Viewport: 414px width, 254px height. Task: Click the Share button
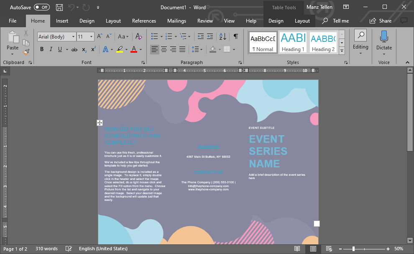[x=380, y=21]
